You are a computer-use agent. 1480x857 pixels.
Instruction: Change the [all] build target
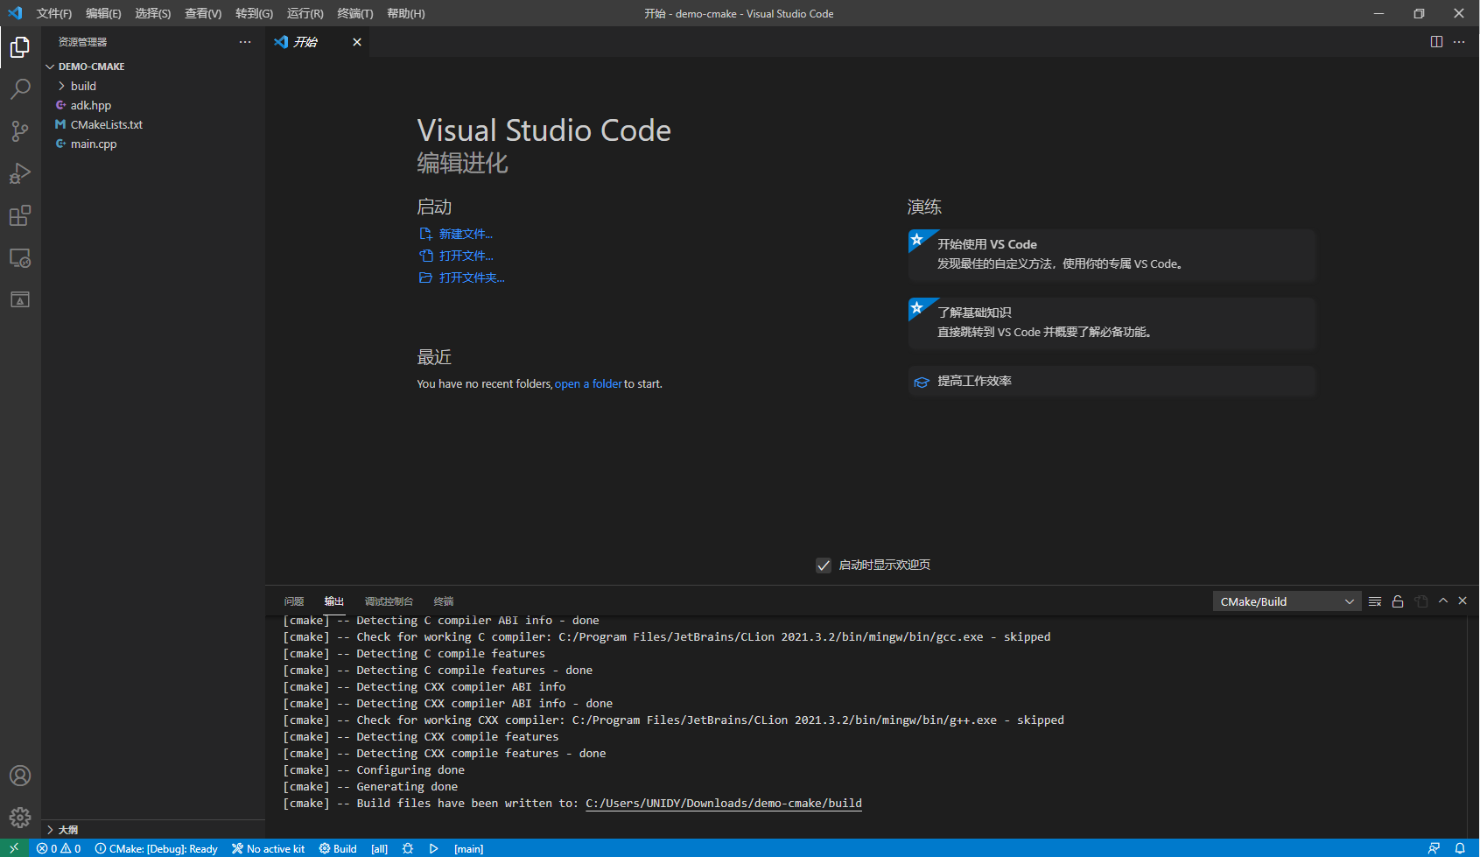380,848
